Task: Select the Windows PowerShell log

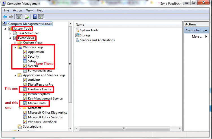Action: (42, 122)
